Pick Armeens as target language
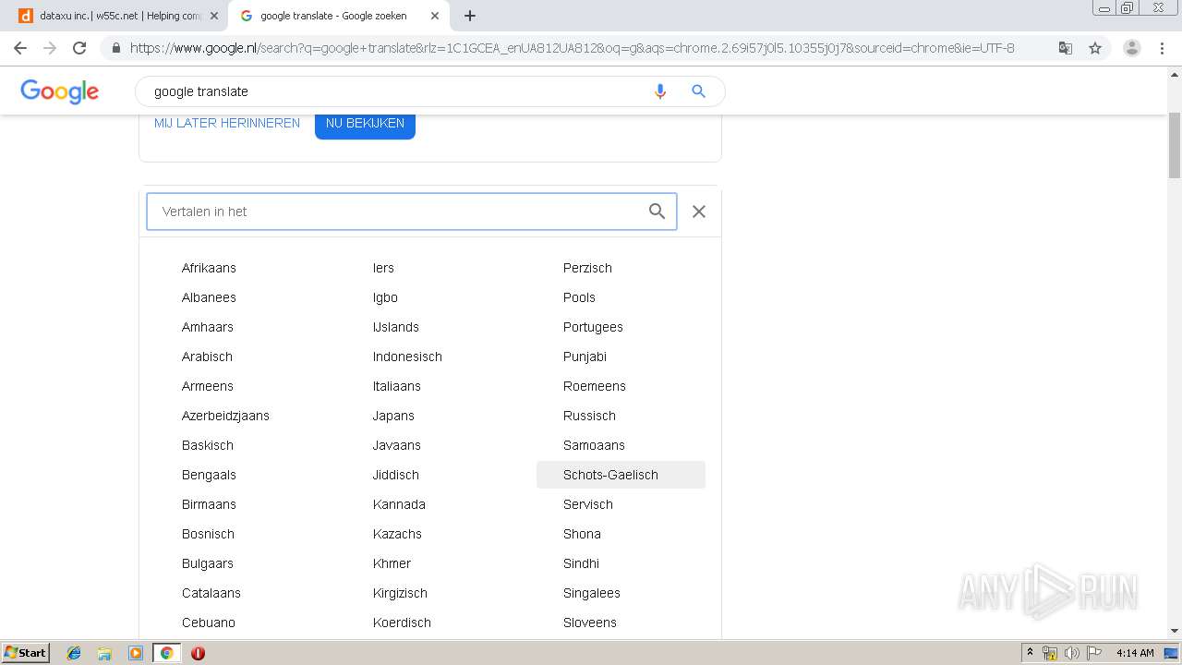Image resolution: width=1182 pixels, height=665 pixels. pos(208,386)
